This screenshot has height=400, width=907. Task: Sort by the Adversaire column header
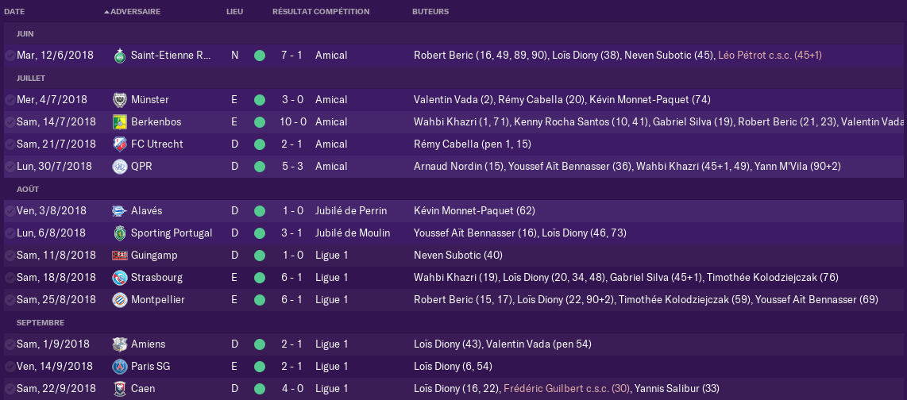coord(135,12)
